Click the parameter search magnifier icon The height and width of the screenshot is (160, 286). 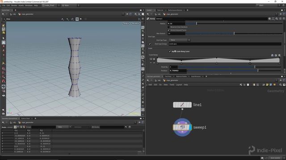[x=277, y=19]
